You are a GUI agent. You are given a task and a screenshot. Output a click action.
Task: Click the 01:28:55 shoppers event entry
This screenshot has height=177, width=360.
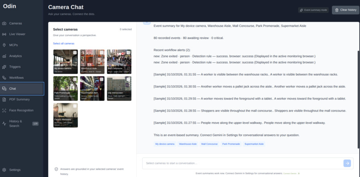coord(250,111)
